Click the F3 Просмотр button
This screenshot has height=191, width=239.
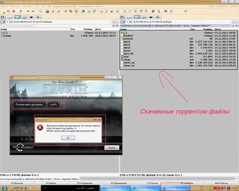point(17,183)
